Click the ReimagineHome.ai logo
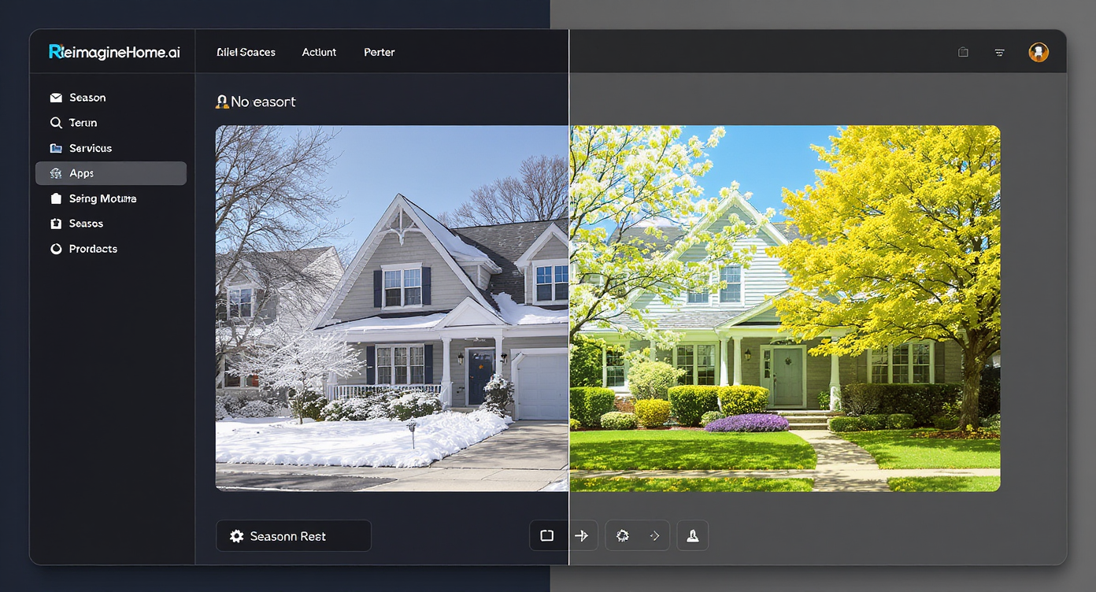Image resolution: width=1096 pixels, height=592 pixels. pos(115,50)
